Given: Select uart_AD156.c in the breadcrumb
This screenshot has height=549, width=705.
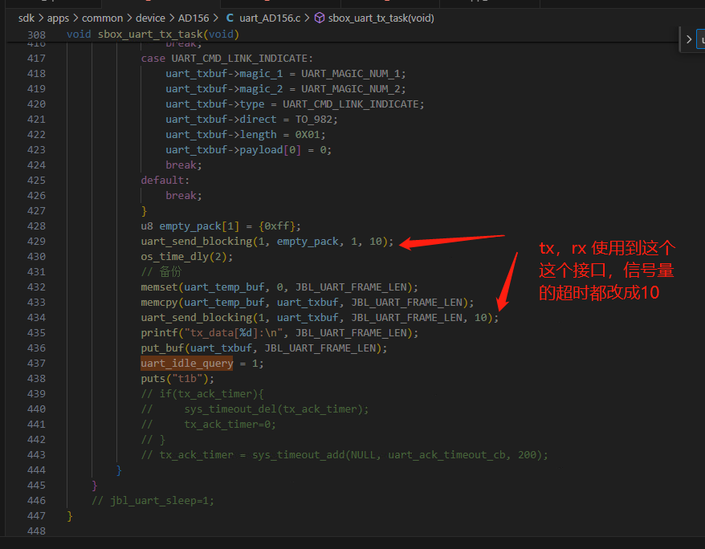Looking at the screenshot, I should pos(270,18).
